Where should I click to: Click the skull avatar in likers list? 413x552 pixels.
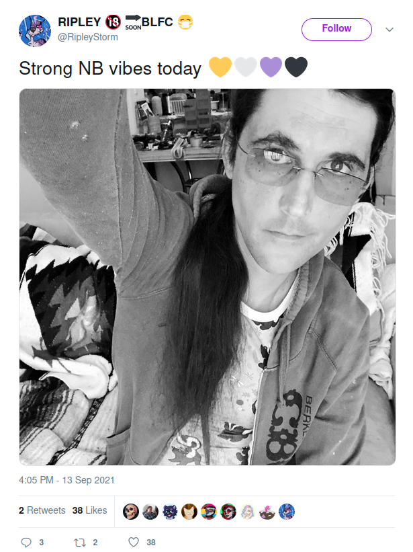click(x=131, y=512)
